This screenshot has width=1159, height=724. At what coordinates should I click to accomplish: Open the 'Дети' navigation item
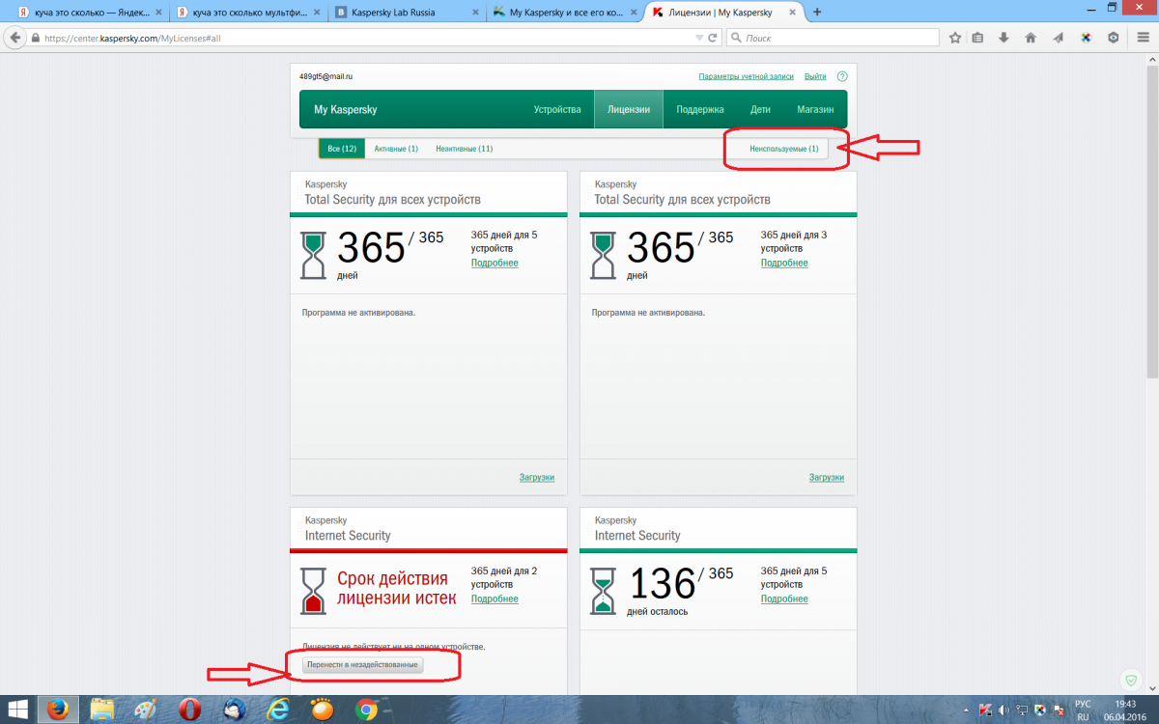(760, 109)
